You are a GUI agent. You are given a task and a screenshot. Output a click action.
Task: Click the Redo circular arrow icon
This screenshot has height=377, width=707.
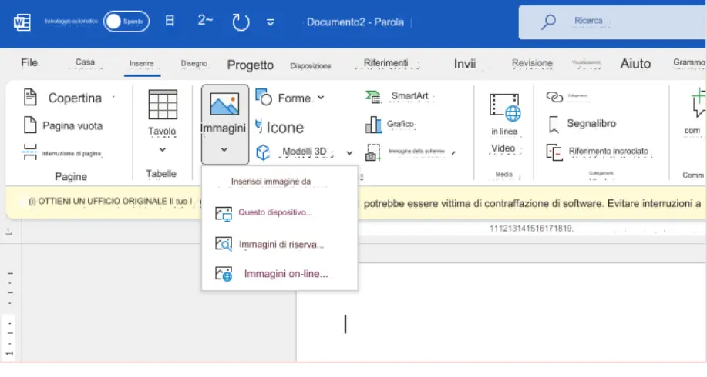coord(241,22)
